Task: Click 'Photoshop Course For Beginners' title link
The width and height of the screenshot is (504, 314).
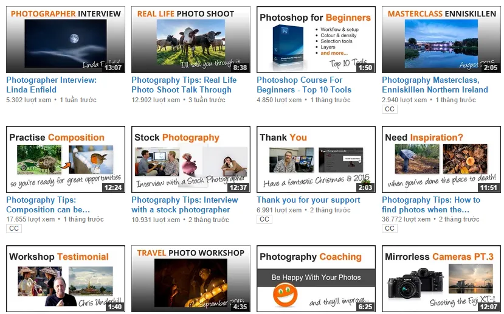Action: (304, 85)
